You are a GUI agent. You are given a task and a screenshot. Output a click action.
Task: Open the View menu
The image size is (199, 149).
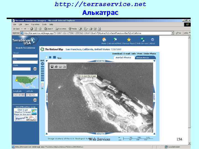[x=27, y=25]
